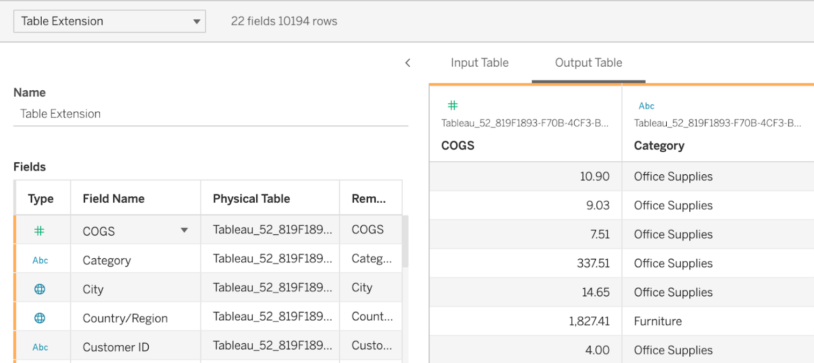Open the Table Extension dropdown at top

[x=110, y=21]
